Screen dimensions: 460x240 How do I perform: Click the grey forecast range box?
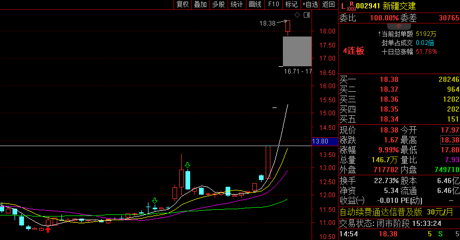pos(297,52)
